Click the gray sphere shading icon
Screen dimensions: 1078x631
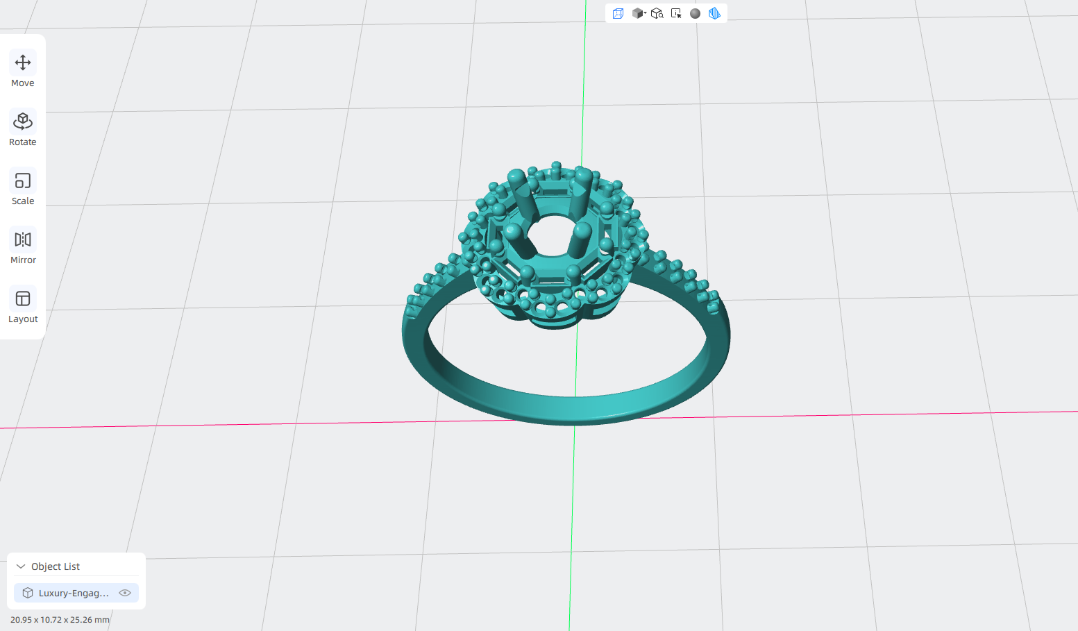coord(695,13)
